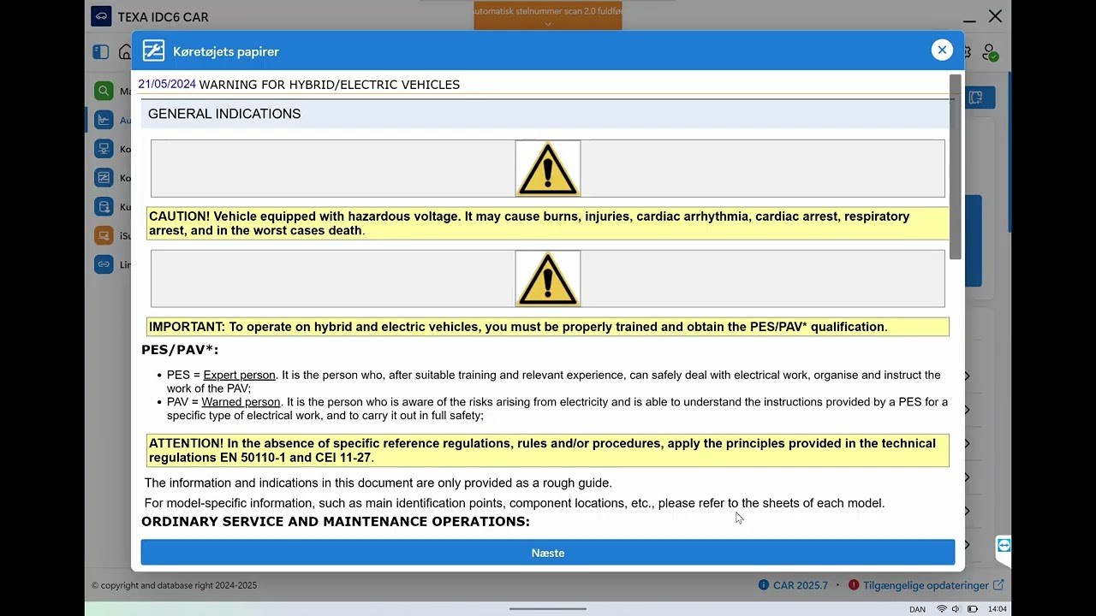Click the CAR 2025.7 version text
The image size is (1096, 616).
pos(801,585)
